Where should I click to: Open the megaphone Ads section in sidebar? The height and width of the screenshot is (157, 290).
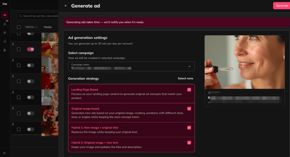5,15
